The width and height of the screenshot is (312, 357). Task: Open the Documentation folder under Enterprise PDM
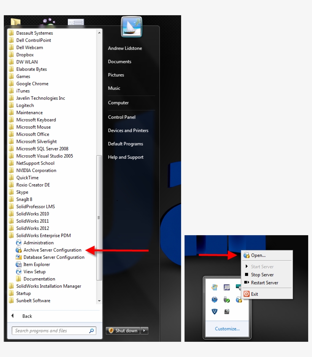coord(38,279)
